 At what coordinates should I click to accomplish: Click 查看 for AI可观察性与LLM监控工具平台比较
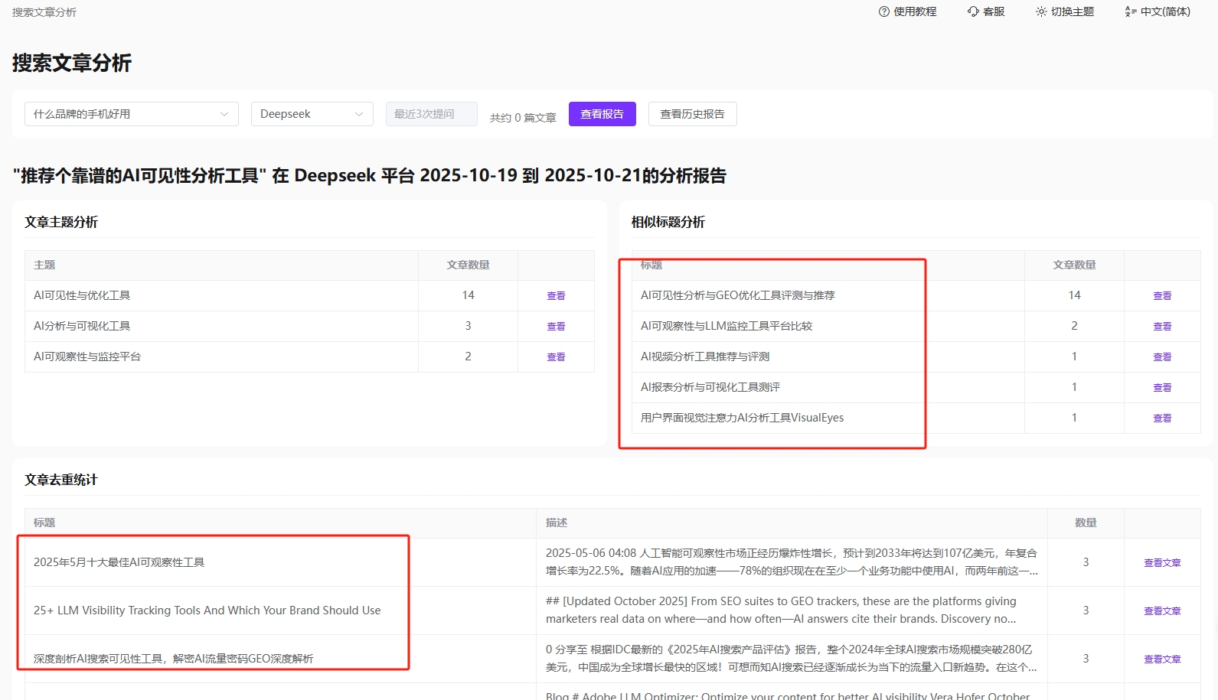coord(1162,326)
